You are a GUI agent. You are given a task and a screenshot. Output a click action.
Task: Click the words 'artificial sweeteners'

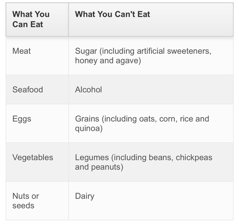(173, 51)
